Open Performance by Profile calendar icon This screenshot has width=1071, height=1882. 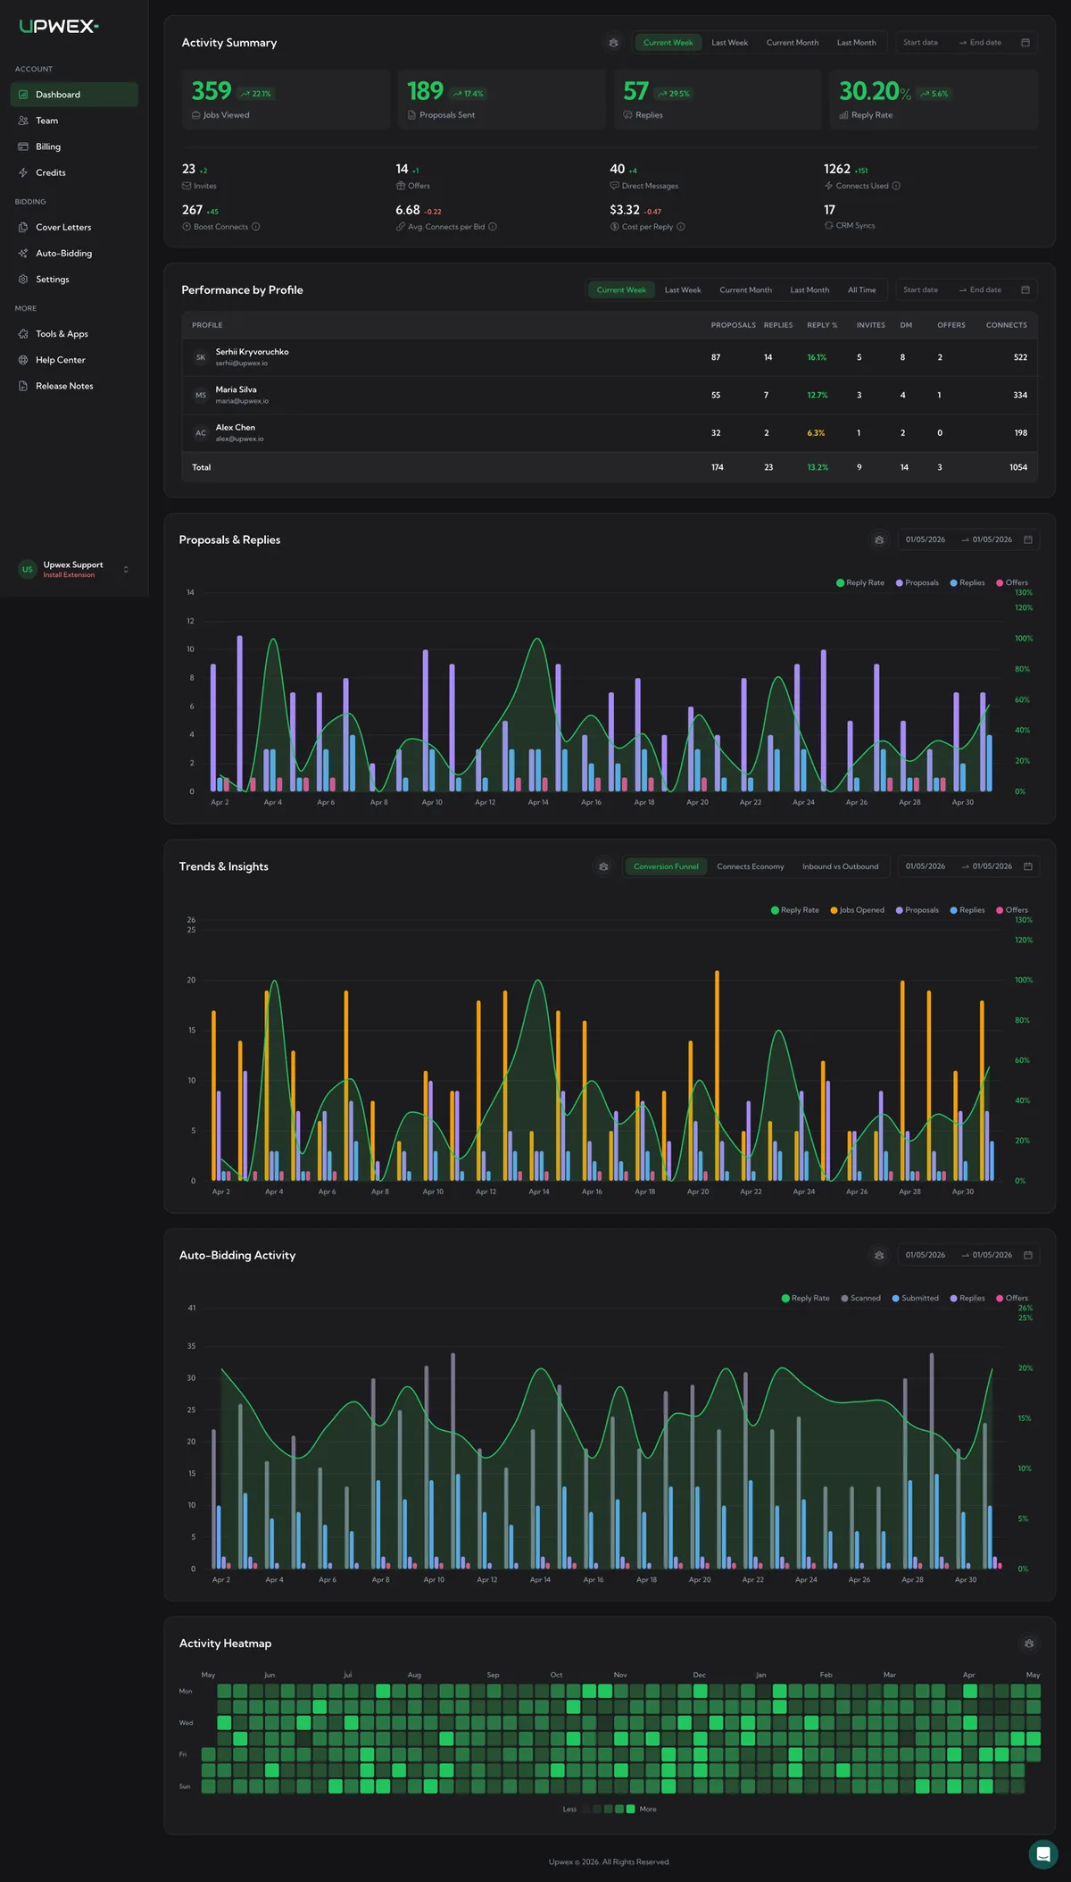click(1025, 289)
